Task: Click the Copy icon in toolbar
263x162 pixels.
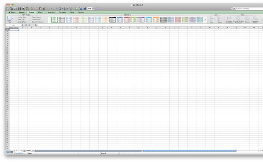Action: [x=36, y=8]
